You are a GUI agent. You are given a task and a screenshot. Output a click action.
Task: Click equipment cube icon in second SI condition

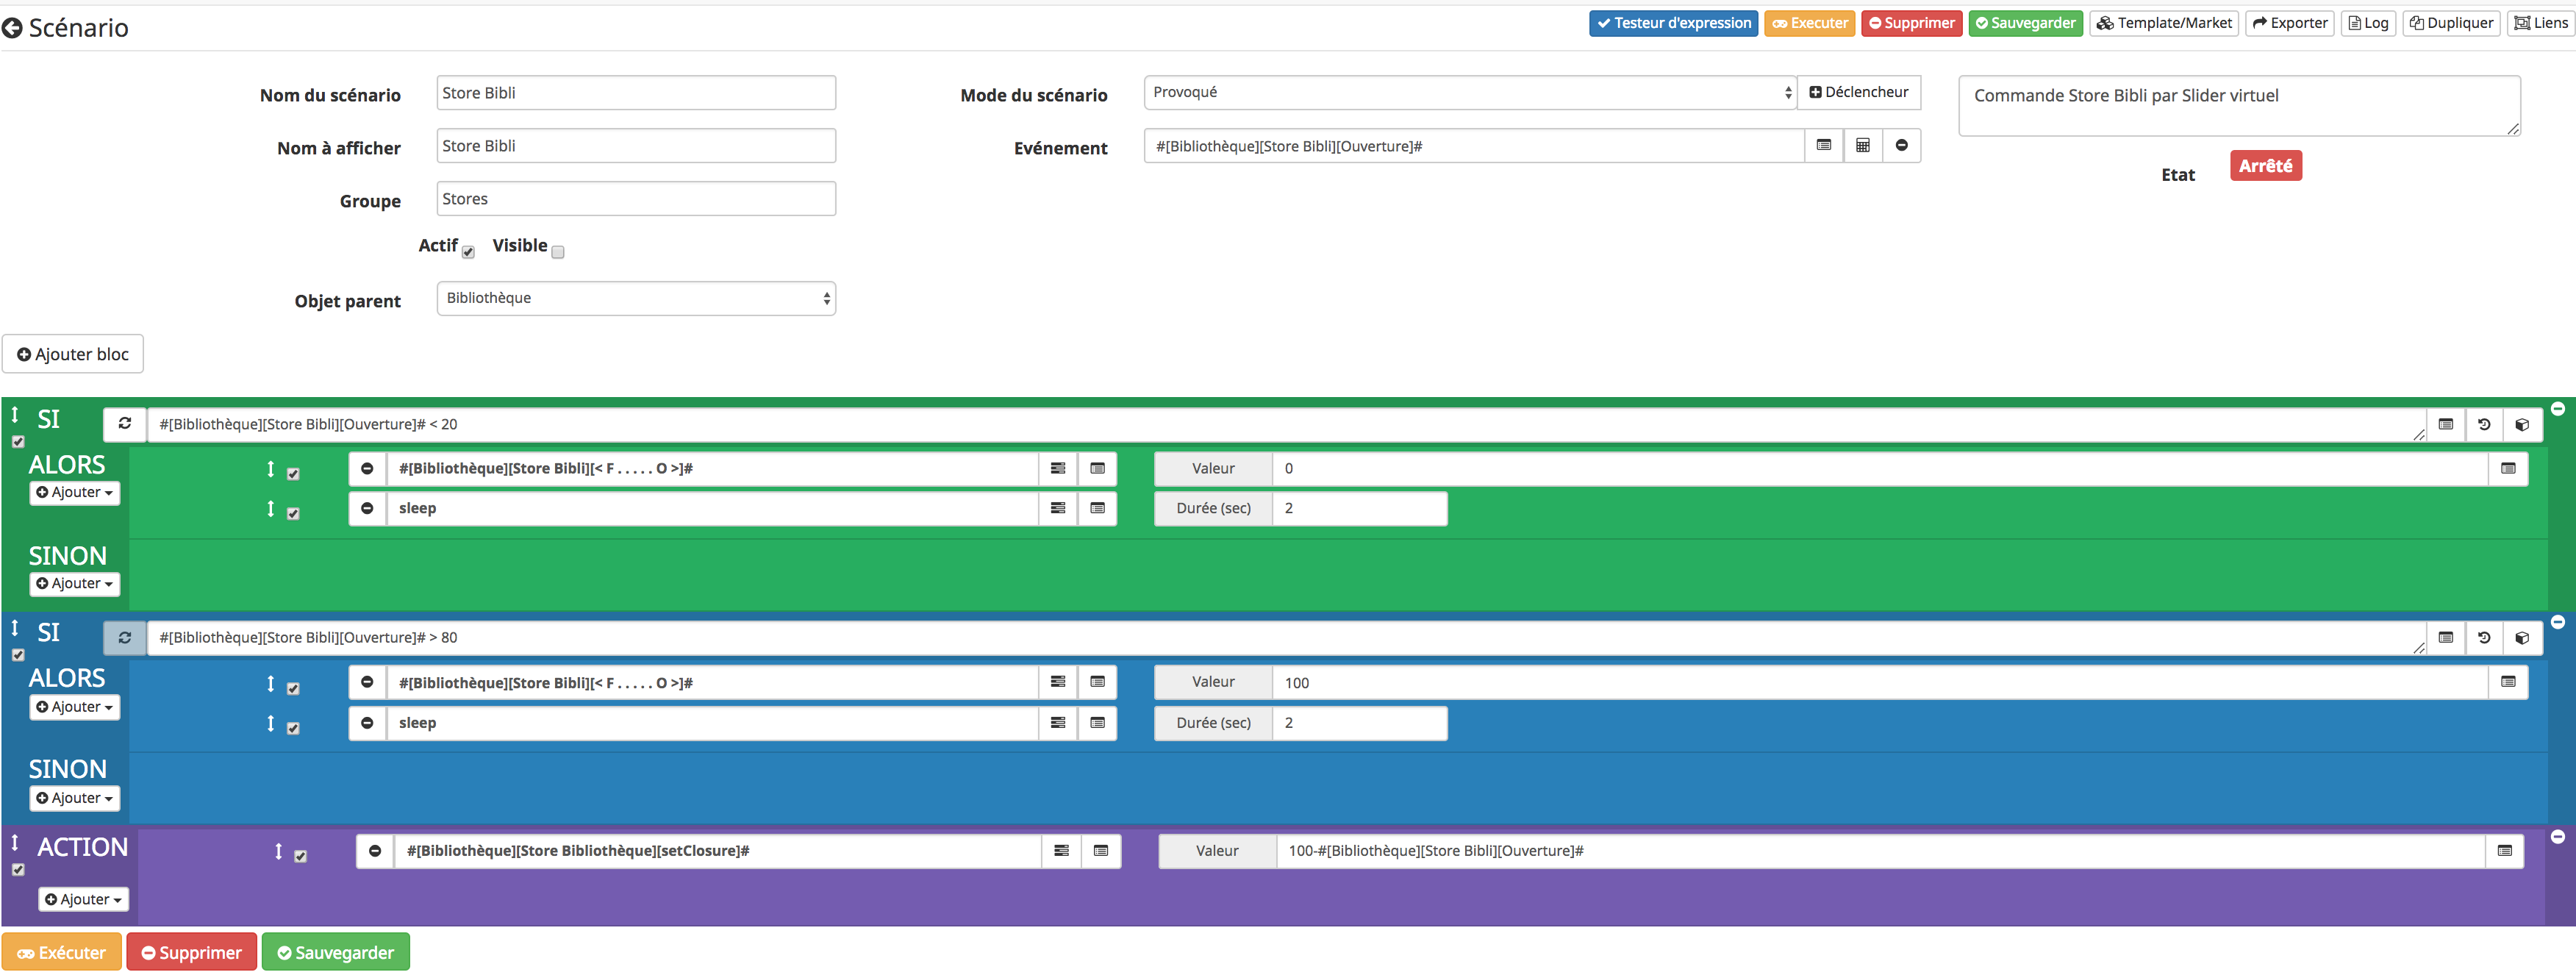[2522, 638]
